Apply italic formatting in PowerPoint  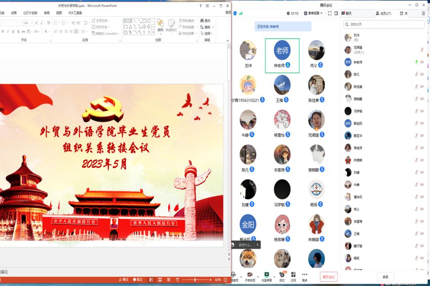8,31
